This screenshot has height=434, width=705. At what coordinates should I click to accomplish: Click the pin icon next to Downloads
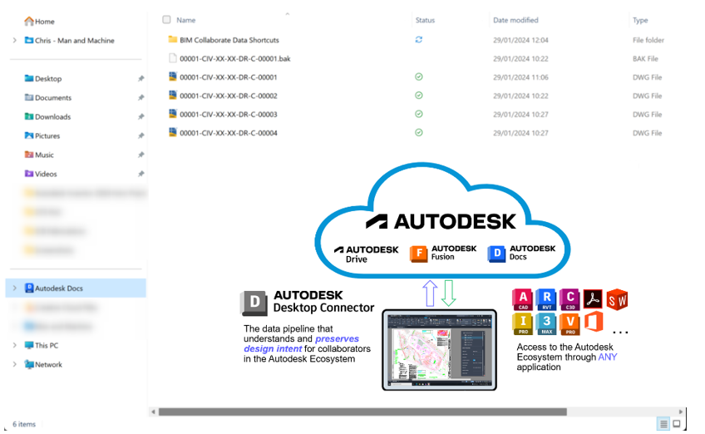[141, 117]
